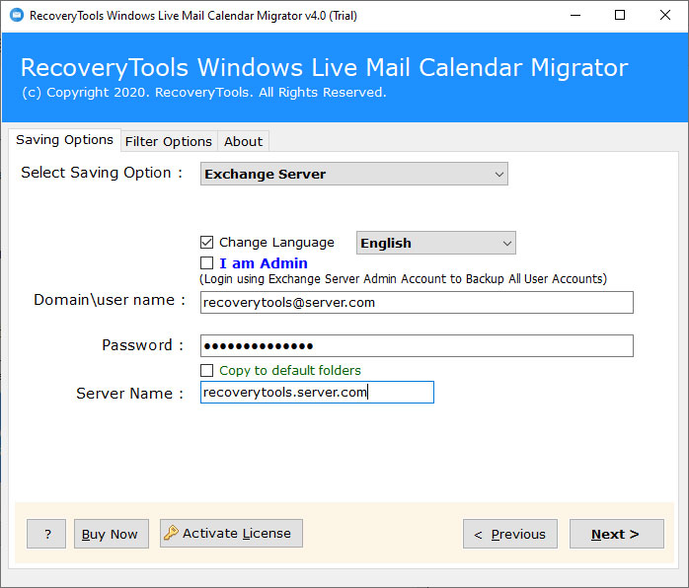Click the Buy Now button

[112, 534]
